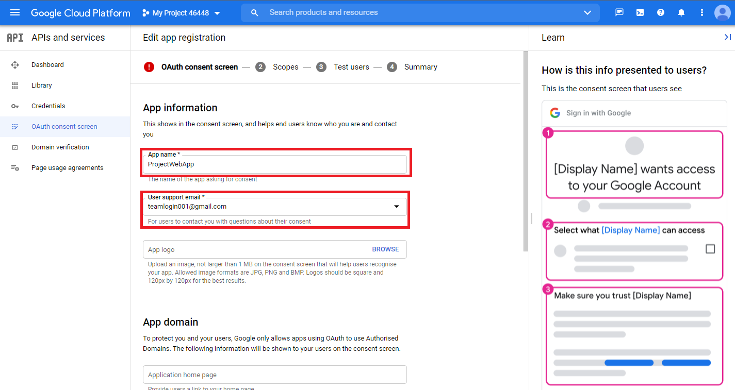This screenshot has width=735, height=390.
Task: Click the blue Display Name link text
Action: [631, 230]
